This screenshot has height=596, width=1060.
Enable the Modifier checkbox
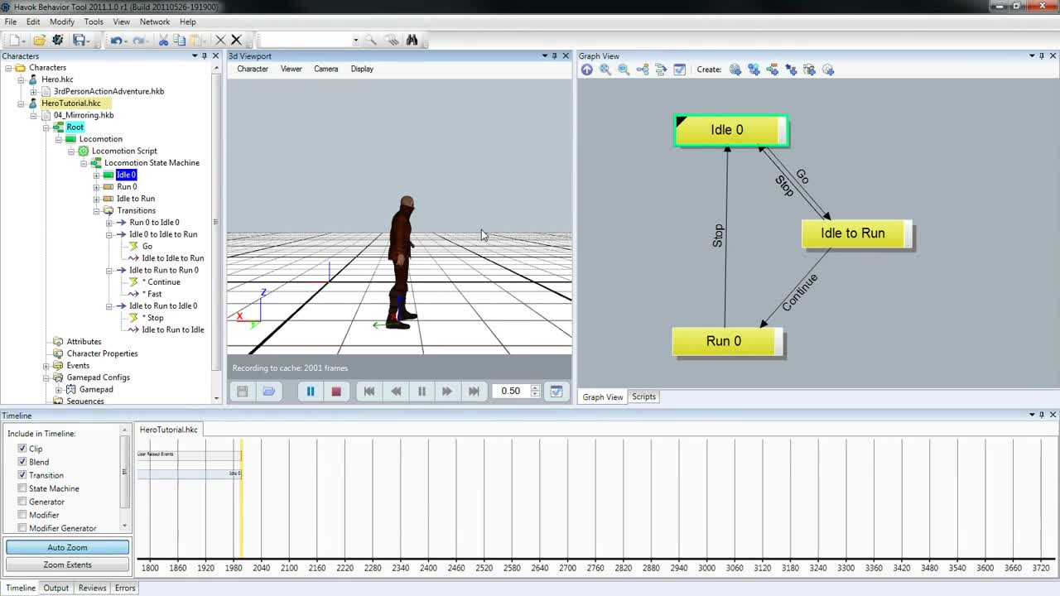click(x=22, y=515)
